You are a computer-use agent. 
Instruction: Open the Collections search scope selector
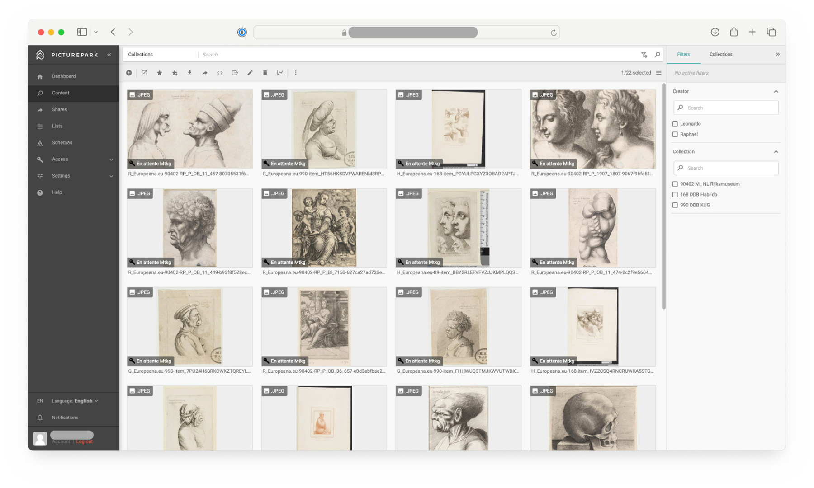(x=161, y=55)
